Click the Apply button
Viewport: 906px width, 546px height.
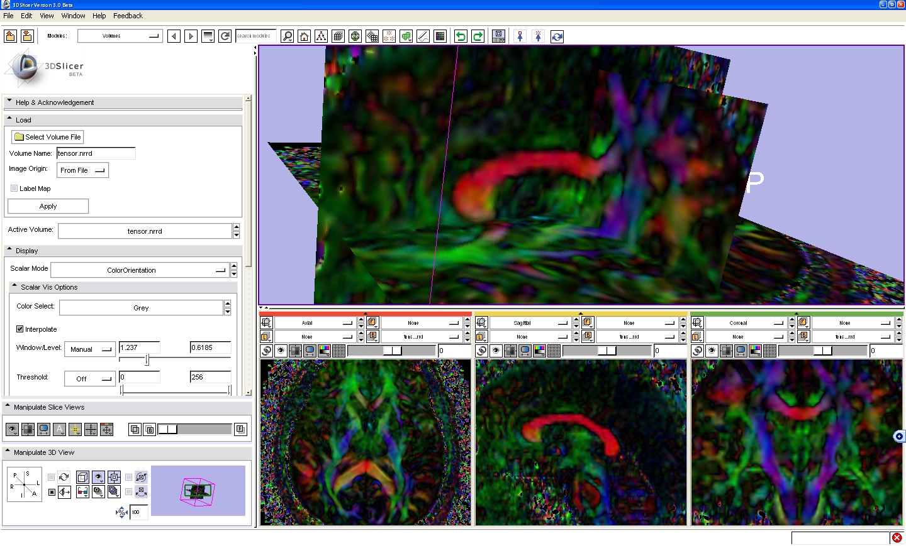click(48, 206)
